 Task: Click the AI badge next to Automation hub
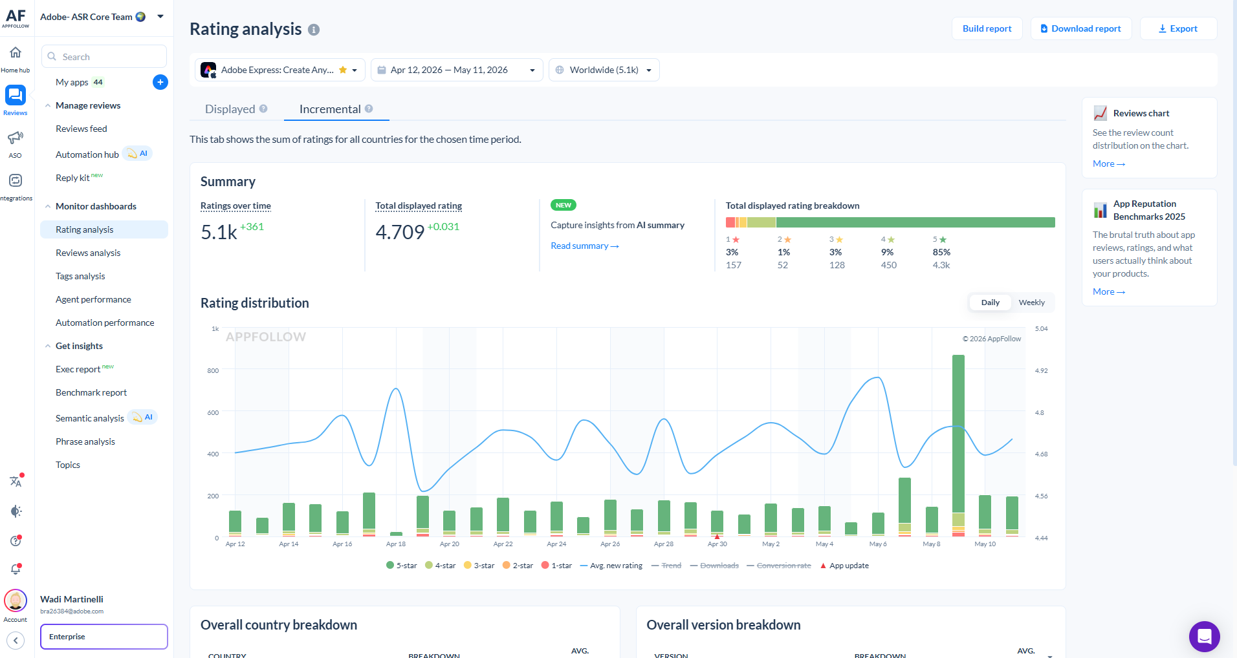[138, 154]
